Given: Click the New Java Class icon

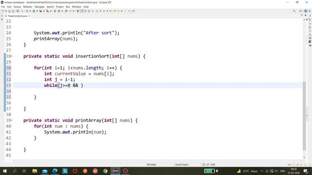Looking at the screenshot, I should (59, 11).
